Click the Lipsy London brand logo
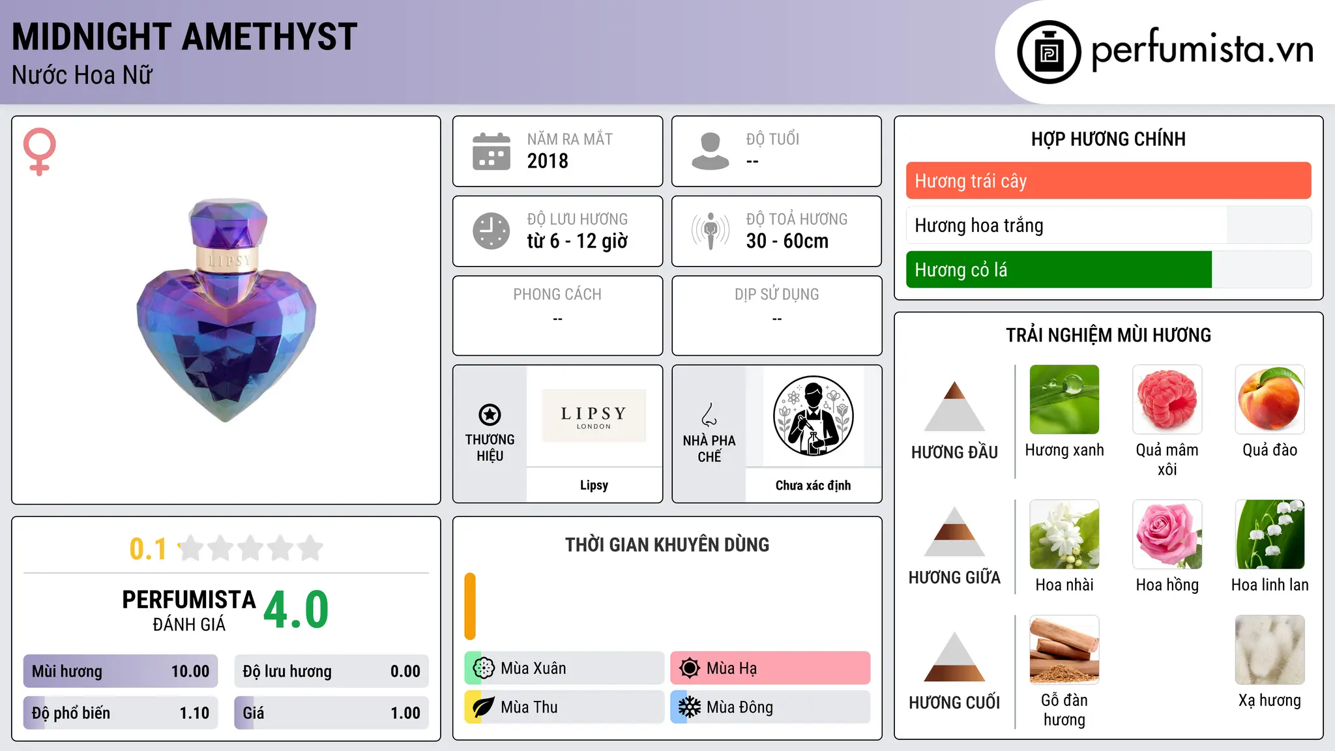 [x=594, y=416]
